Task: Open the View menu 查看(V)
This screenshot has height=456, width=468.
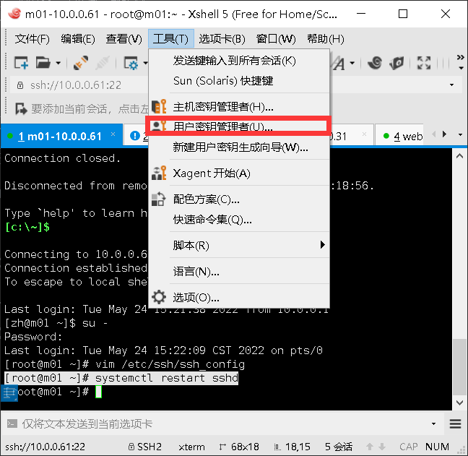Action: coord(124,39)
